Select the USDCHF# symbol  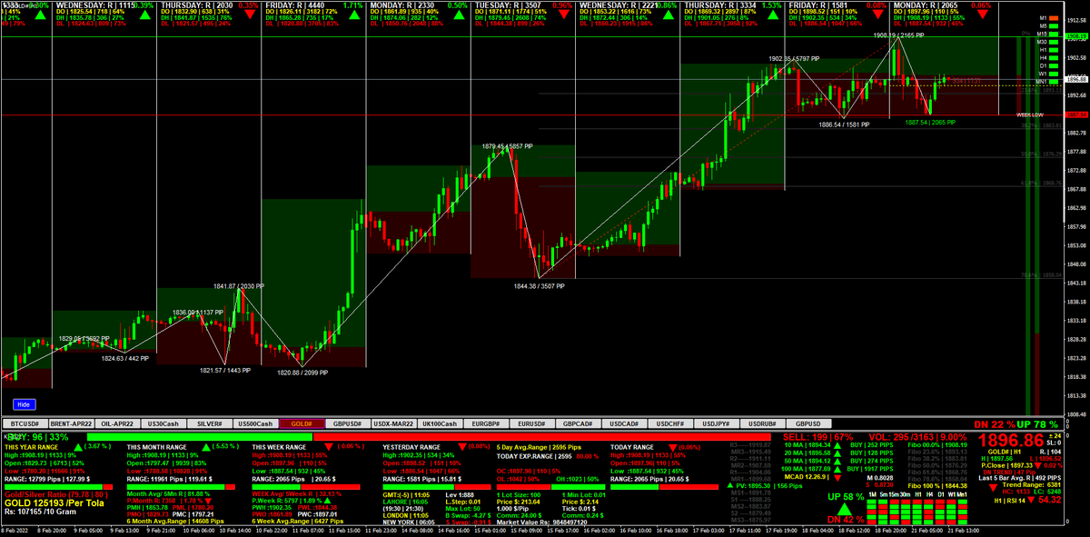670,423
